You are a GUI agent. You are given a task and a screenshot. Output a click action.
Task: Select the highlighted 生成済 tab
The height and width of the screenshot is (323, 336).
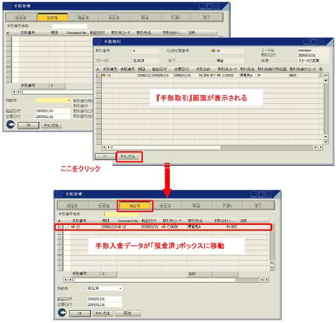(52, 18)
